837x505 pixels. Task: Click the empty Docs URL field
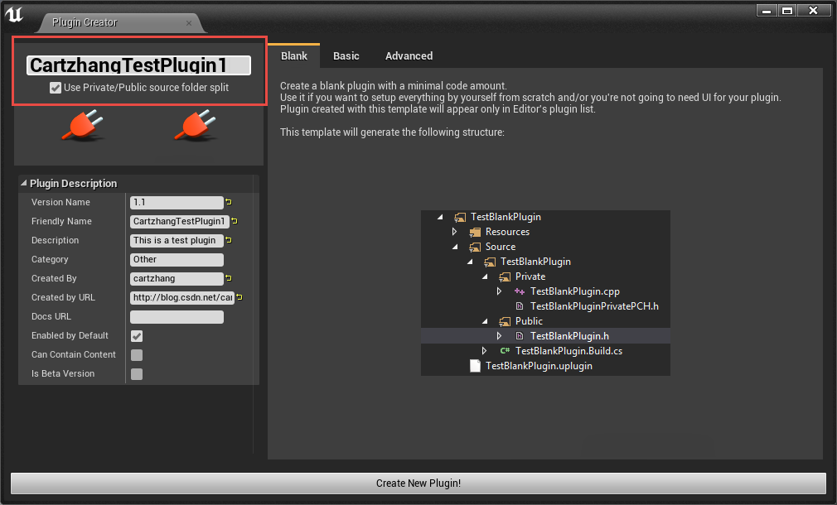point(177,317)
